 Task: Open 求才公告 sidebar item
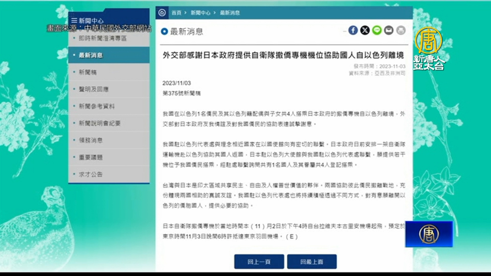[x=91, y=174]
